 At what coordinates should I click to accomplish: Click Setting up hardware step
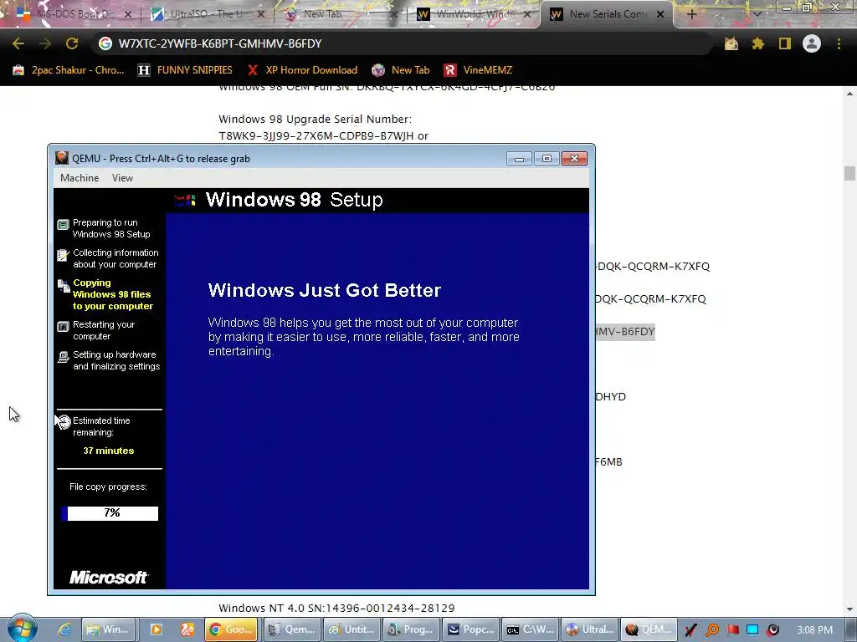[109, 360]
